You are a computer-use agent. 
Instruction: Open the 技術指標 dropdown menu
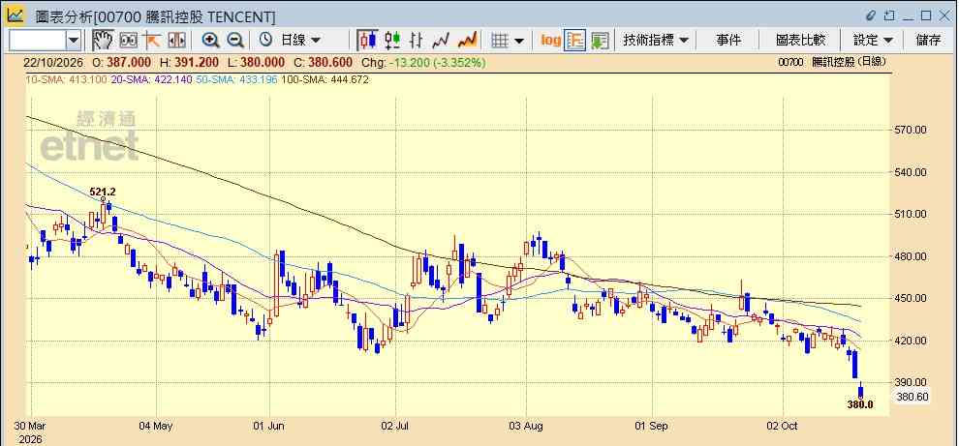pos(656,41)
